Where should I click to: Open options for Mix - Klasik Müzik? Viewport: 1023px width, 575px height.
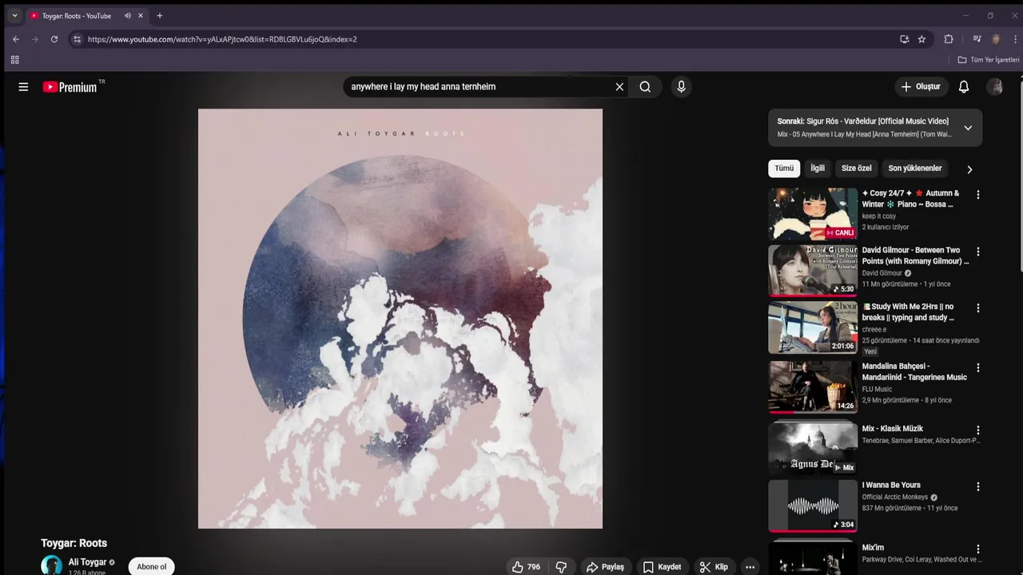[977, 430]
